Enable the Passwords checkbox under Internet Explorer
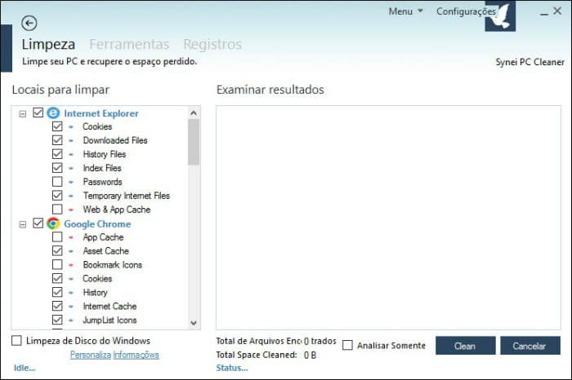The height and width of the screenshot is (380, 572). (x=57, y=182)
